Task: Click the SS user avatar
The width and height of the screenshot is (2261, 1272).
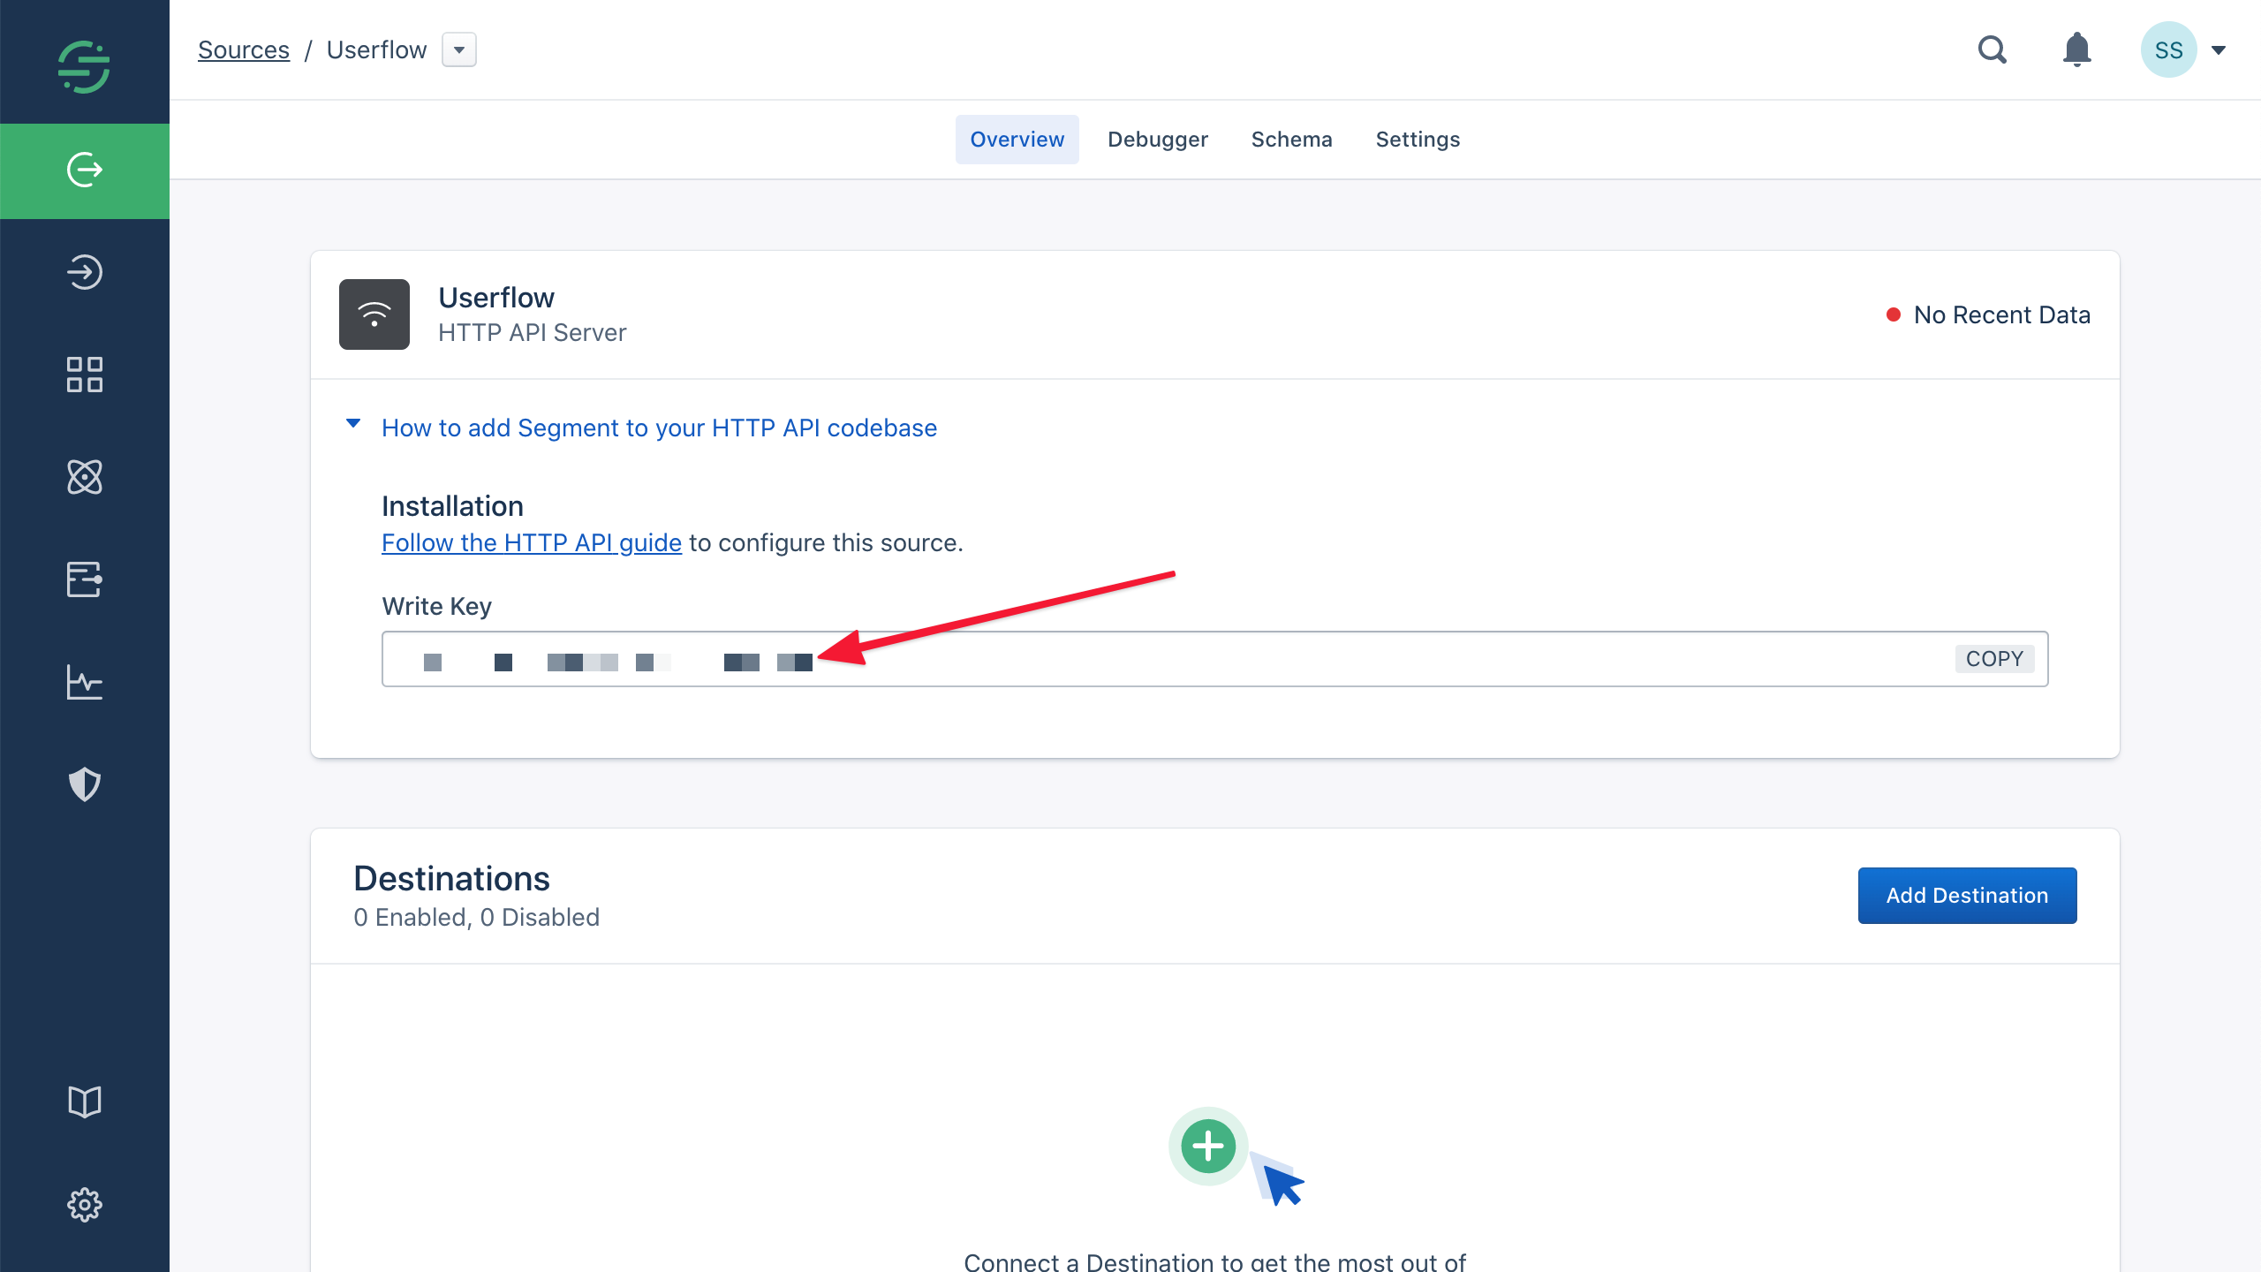Action: coord(2168,49)
